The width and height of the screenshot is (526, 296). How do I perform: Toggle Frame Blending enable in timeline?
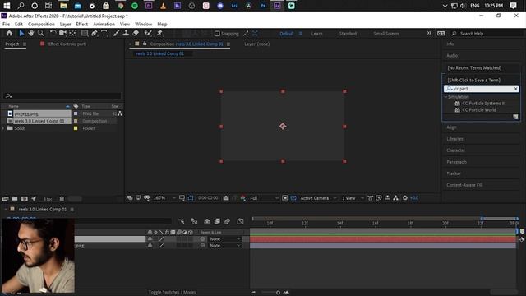tap(217, 221)
